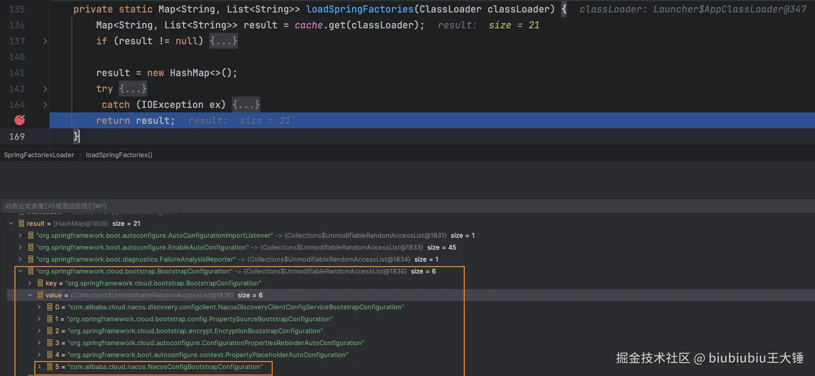The height and width of the screenshot is (376, 815).
Task: Click element icon of index 0 row
Action: pos(50,307)
